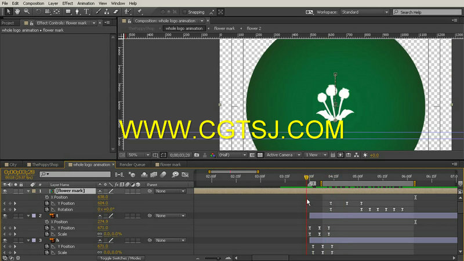Select the Zoom magnifier tool
Image resolution: width=464 pixels, height=261 pixels.
(x=27, y=12)
